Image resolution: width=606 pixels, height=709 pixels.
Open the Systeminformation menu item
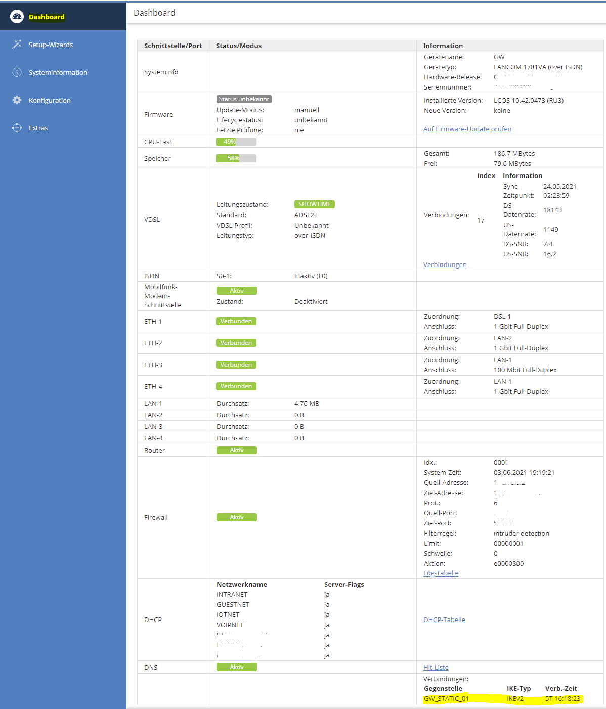coord(63,72)
